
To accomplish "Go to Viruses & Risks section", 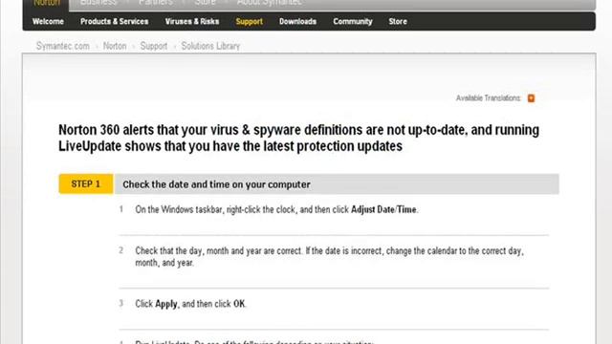I will (192, 21).
